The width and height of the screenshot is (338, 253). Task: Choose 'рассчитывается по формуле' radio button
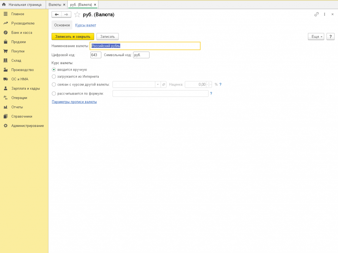tap(54, 93)
